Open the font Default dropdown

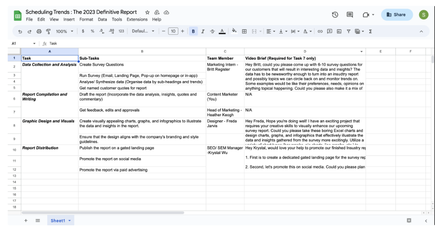point(143,31)
